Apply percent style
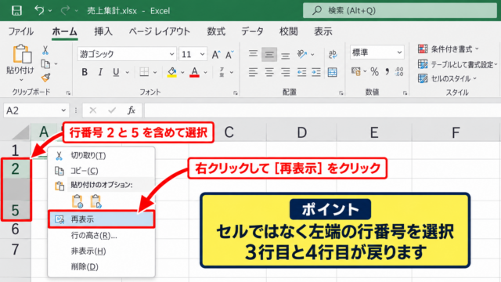Image resolution: width=501 pixels, height=282 pixels. pyautogui.click(x=374, y=71)
